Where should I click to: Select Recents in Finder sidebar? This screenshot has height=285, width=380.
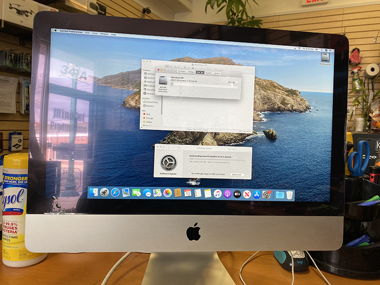point(149,78)
